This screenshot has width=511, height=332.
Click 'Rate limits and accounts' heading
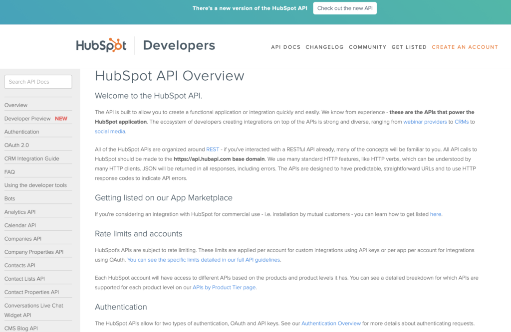(x=139, y=234)
